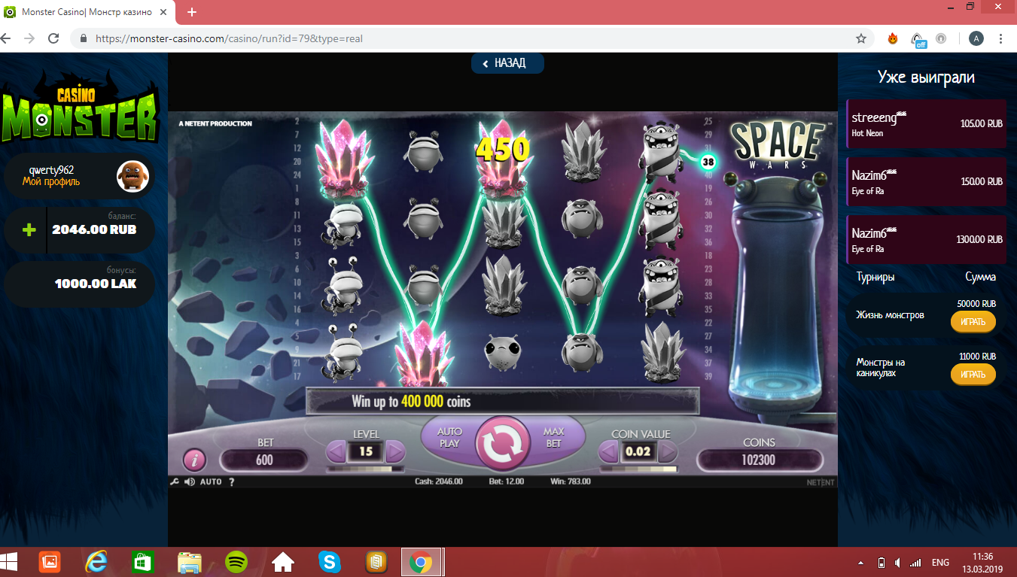This screenshot has width=1017, height=577.
Task: Go back using the НАЗАД button
Action: point(507,63)
